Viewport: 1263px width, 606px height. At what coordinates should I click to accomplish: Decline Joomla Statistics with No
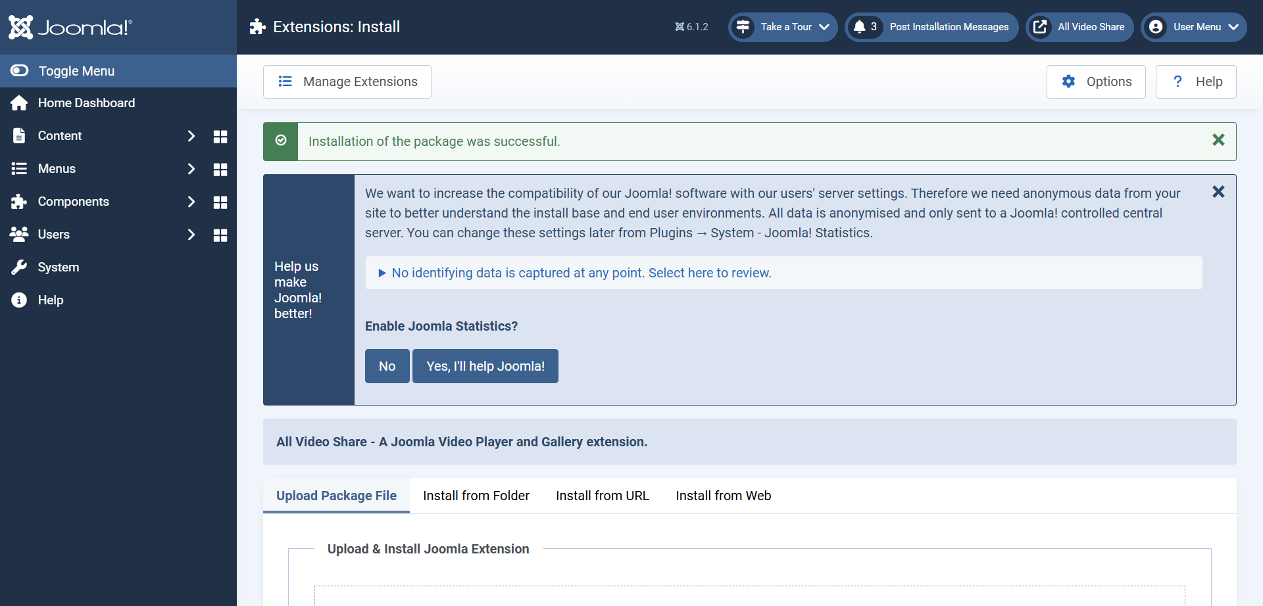[x=387, y=366]
